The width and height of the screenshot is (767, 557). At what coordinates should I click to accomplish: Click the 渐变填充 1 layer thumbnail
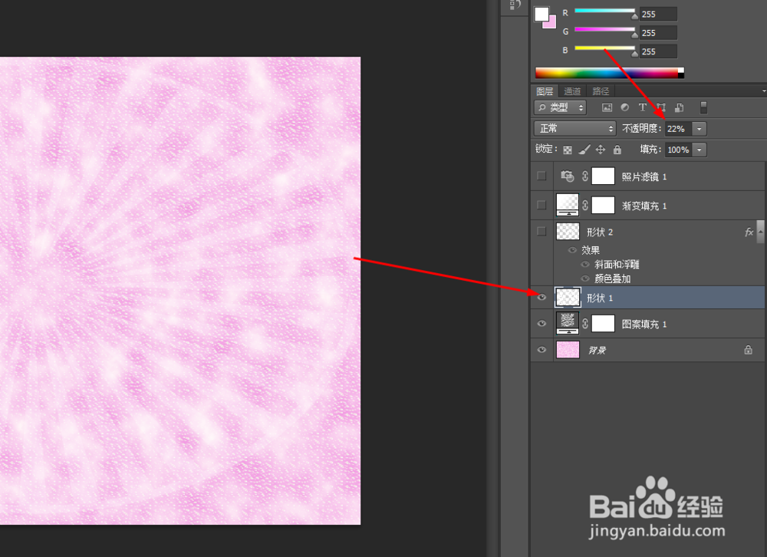(568, 205)
